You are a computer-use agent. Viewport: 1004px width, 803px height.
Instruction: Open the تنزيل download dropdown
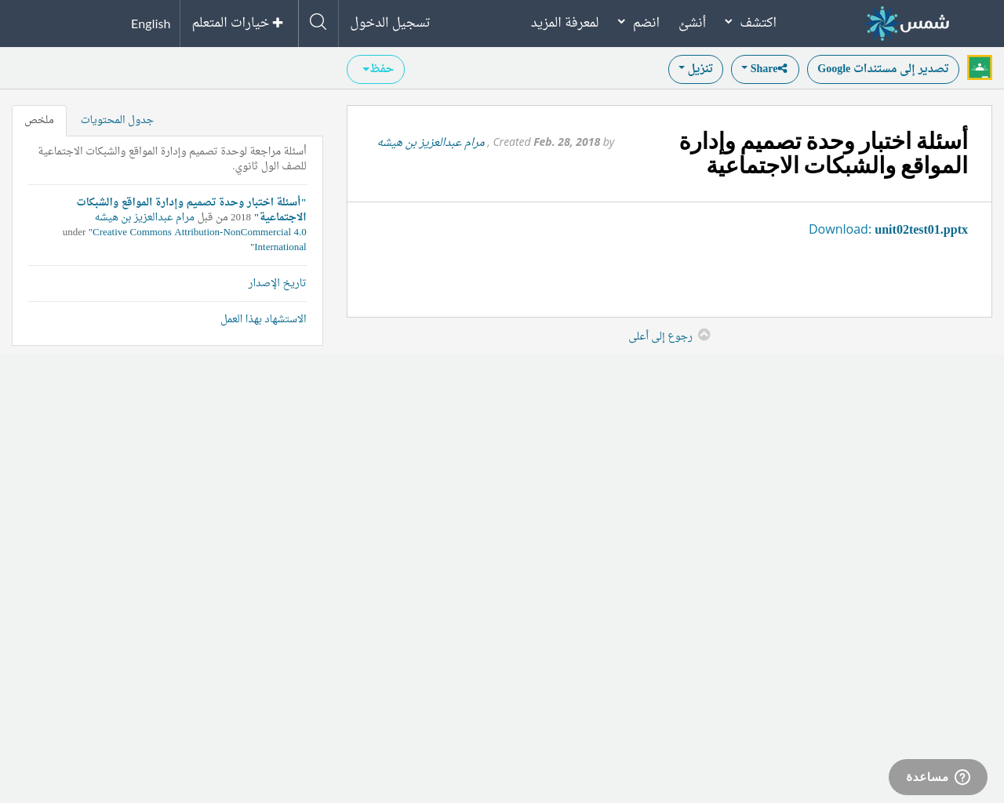click(696, 69)
